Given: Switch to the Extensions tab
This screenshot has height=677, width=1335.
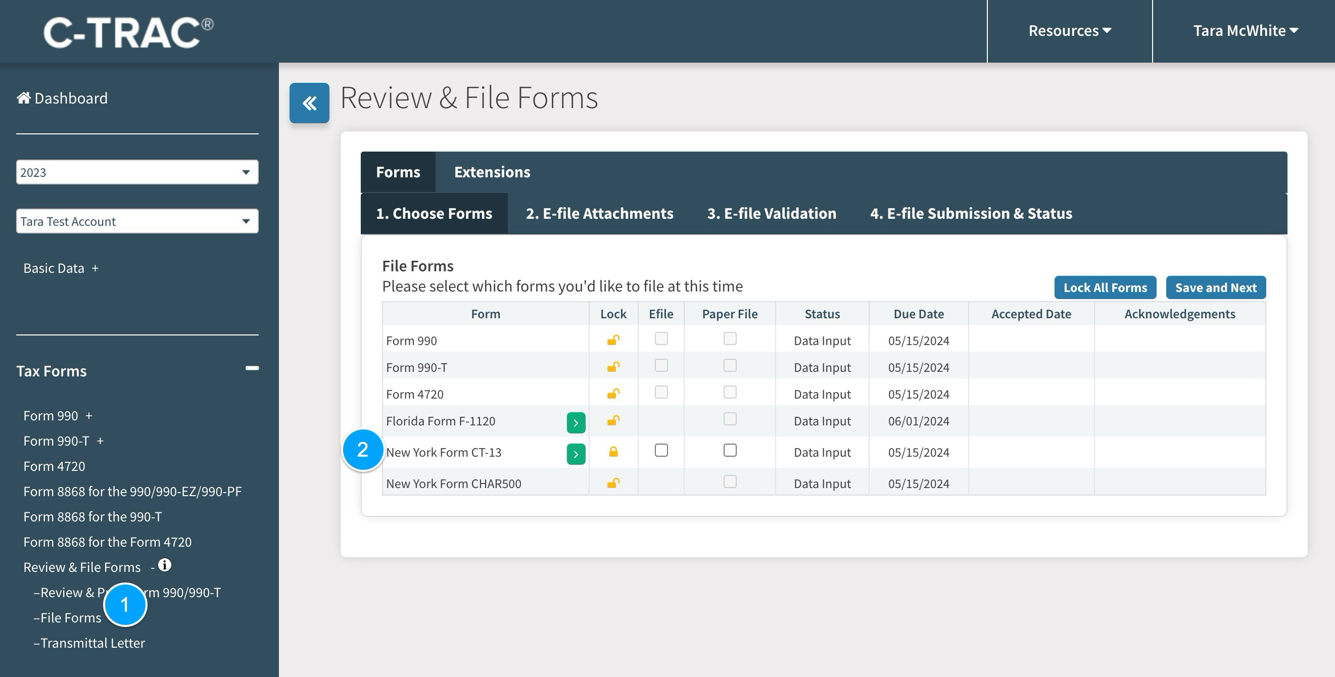Looking at the screenshot, I should coord(492,172).
